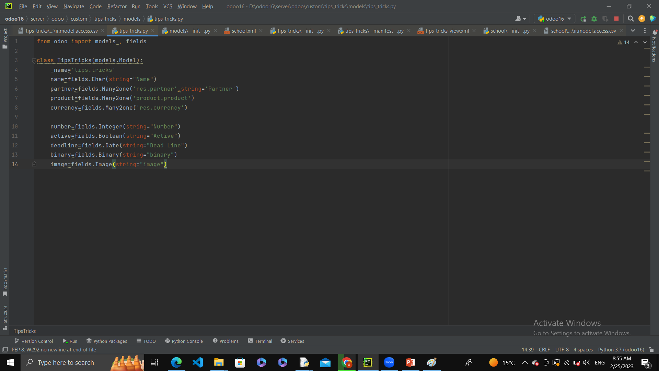The width and height of the screenshot is (659, 371).
Task: Open Google Chrome from taskbar
Action: pos(347,362)
